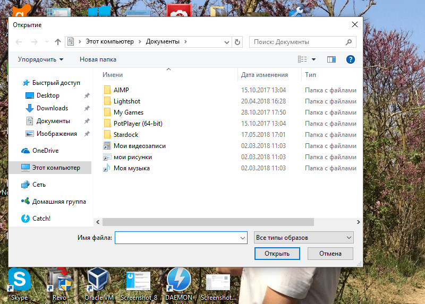The height and width of the screenshot is (304, 425).
Task: Select the 'мои рисунки' shortcut icon
Action: [x=107, y=157]
